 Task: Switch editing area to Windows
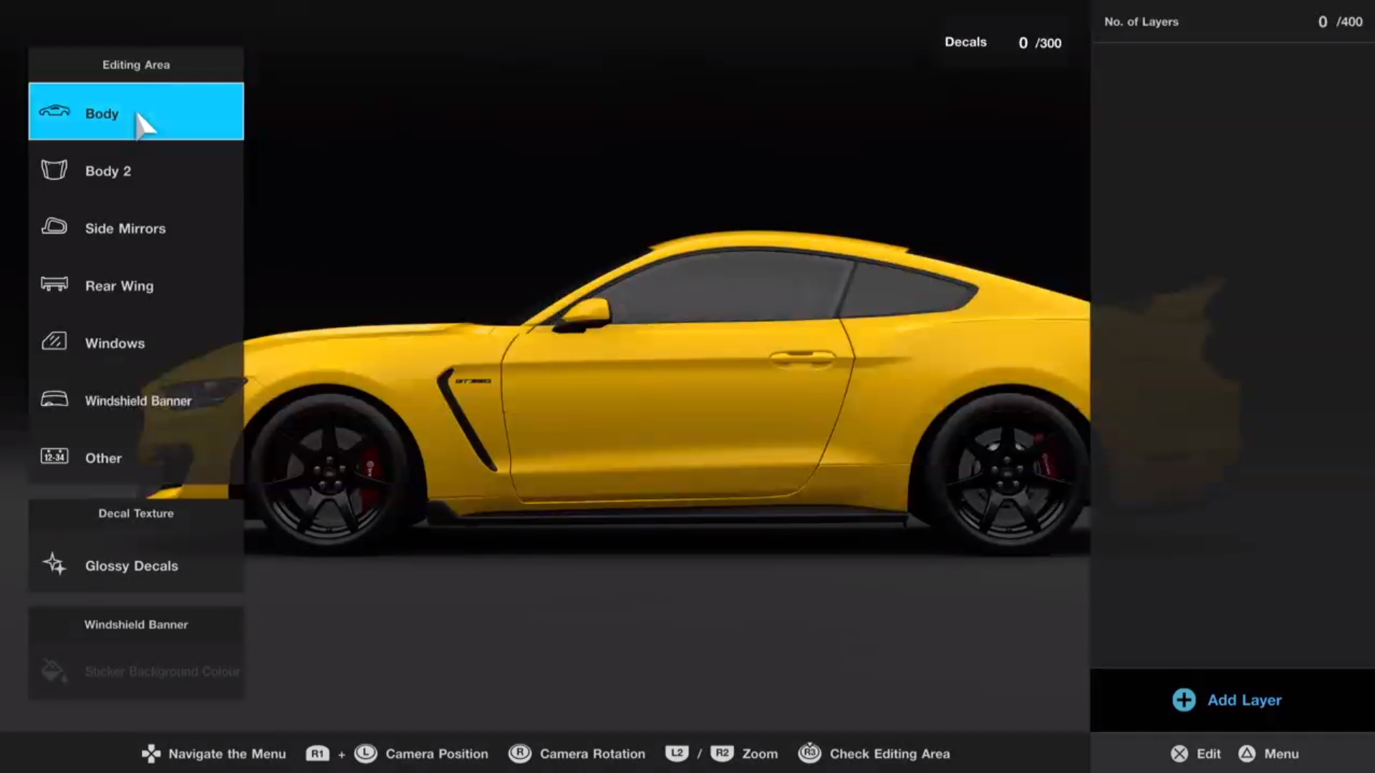(115, 343)
